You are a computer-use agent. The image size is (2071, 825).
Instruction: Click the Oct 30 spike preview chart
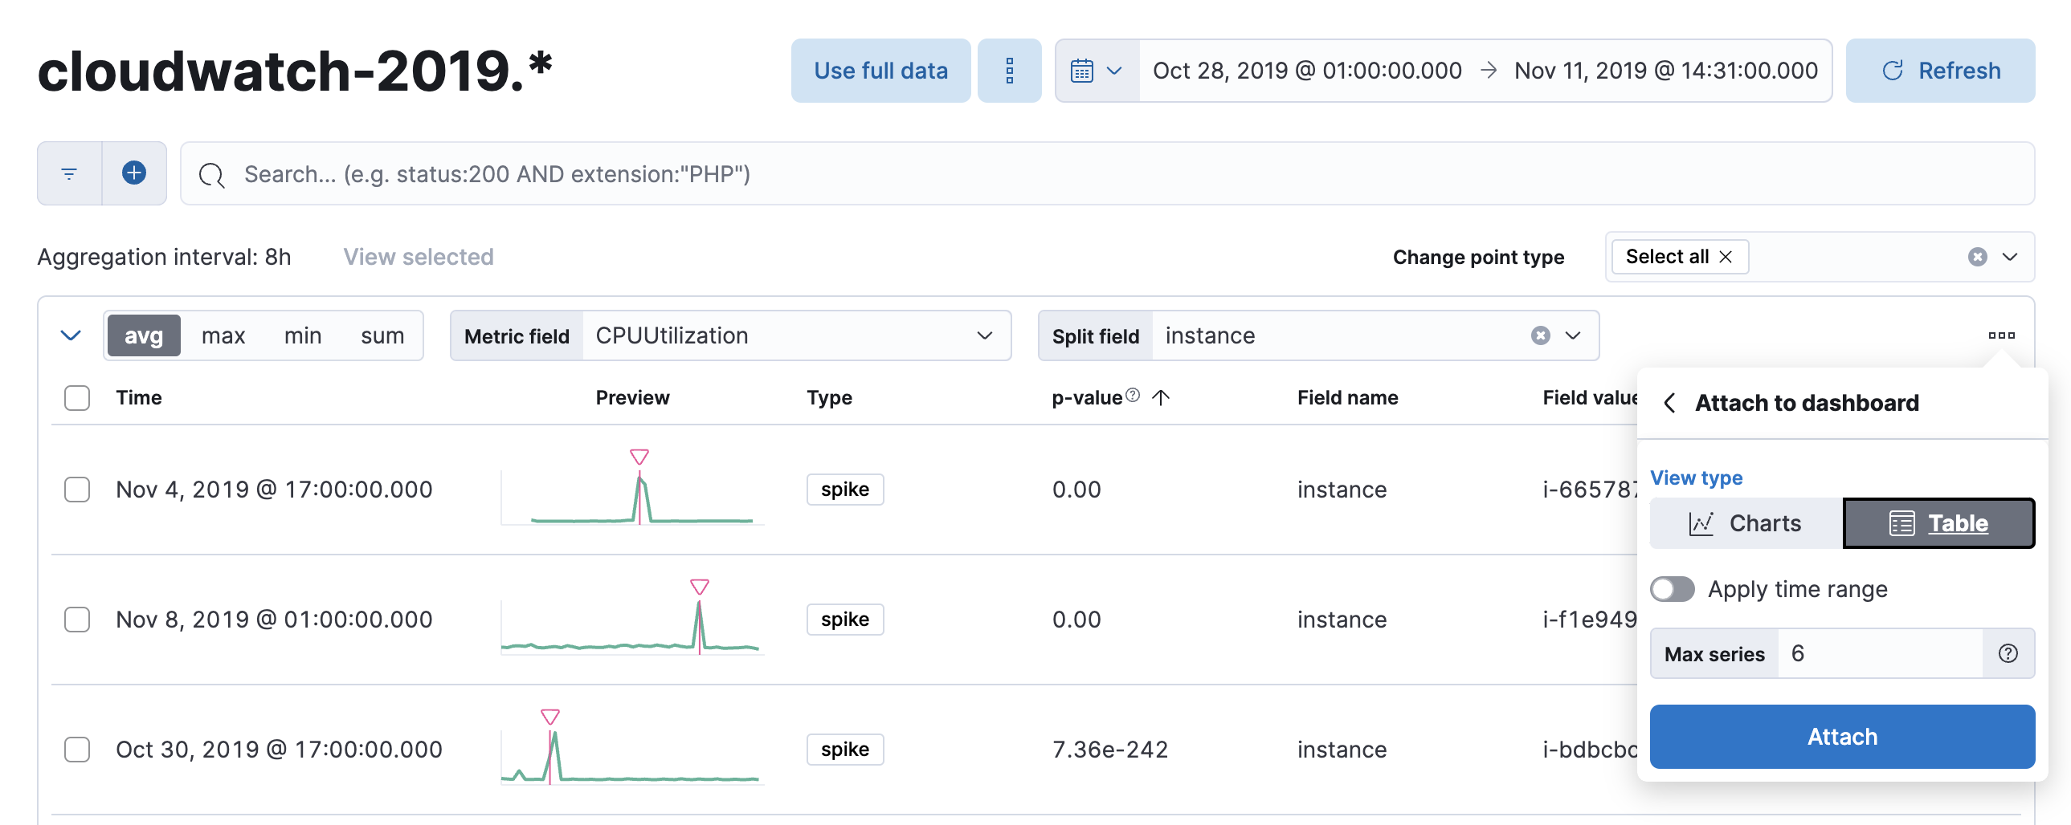(632, 750)
